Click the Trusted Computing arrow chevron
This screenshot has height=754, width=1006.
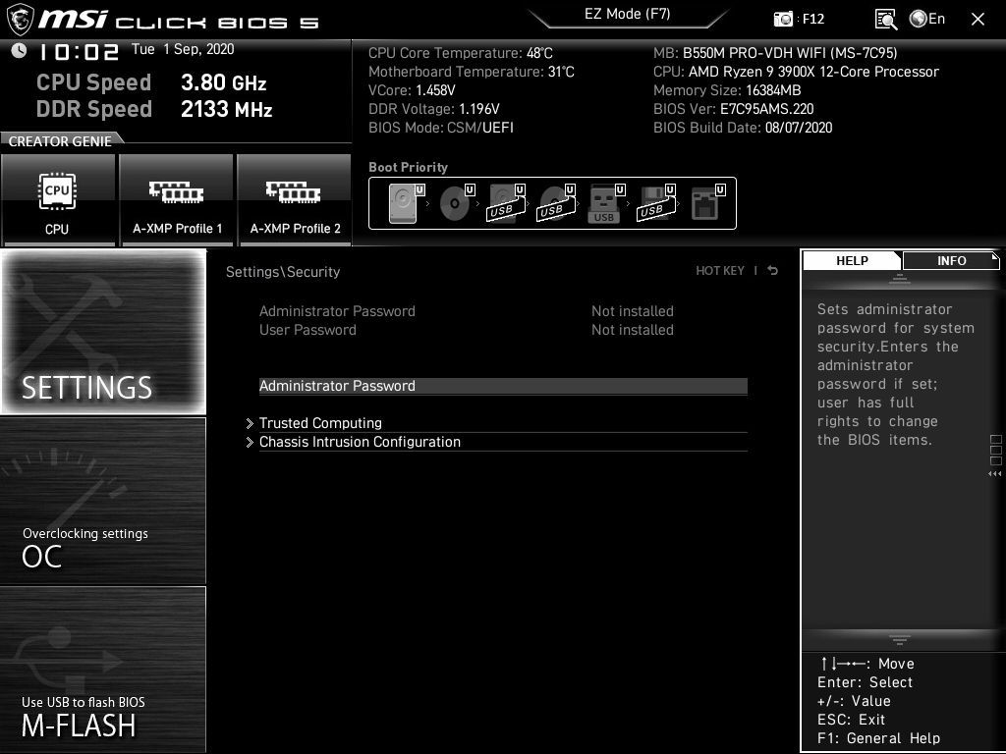(x=250, y=424)
